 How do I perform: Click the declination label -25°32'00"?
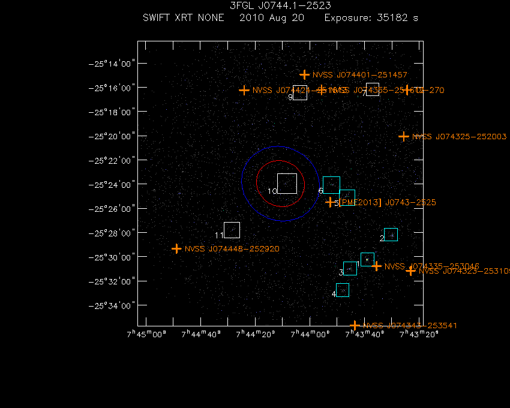112,281
